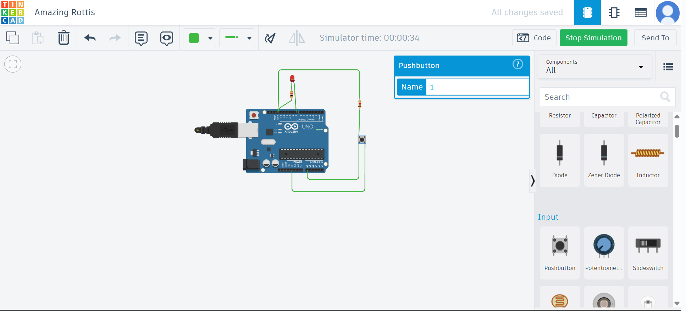Open the notes tool icon
The image size is (686, 311).
point(141,38)
